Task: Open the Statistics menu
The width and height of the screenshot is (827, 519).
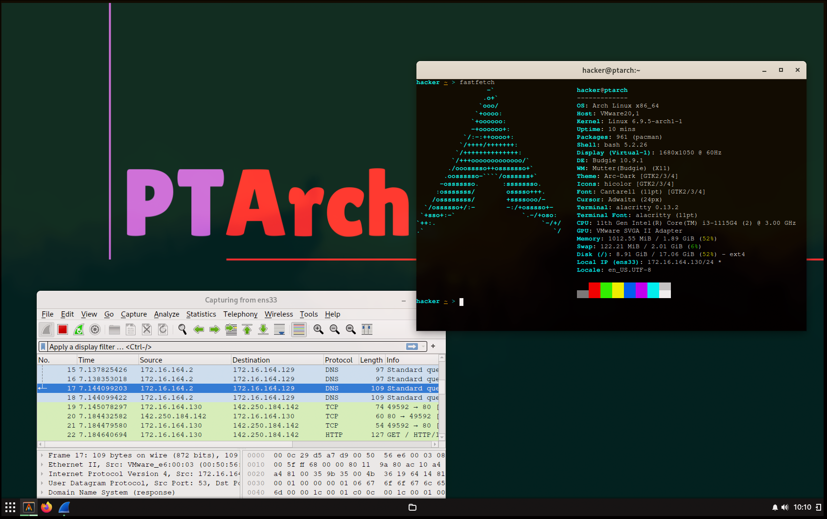Action: (201, 314)
